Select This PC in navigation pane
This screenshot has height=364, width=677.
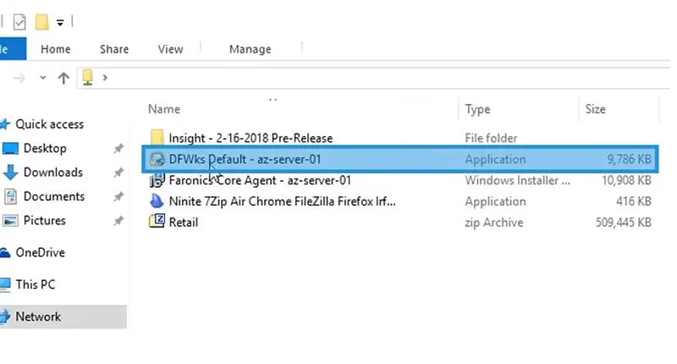[36, 284]
